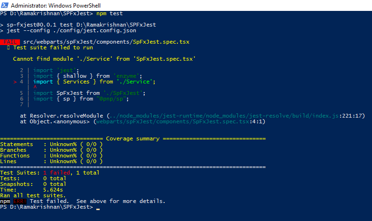Click the PowerShell icon in title bar
The image size is (372, 221).
coord(5,5)
